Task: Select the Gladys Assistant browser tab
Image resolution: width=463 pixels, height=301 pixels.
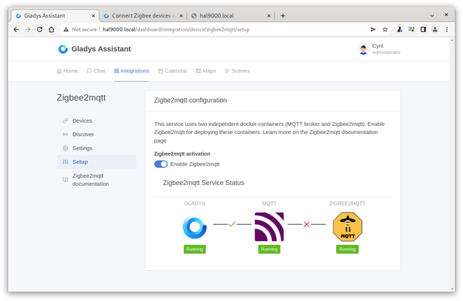Action: point(55,15)
